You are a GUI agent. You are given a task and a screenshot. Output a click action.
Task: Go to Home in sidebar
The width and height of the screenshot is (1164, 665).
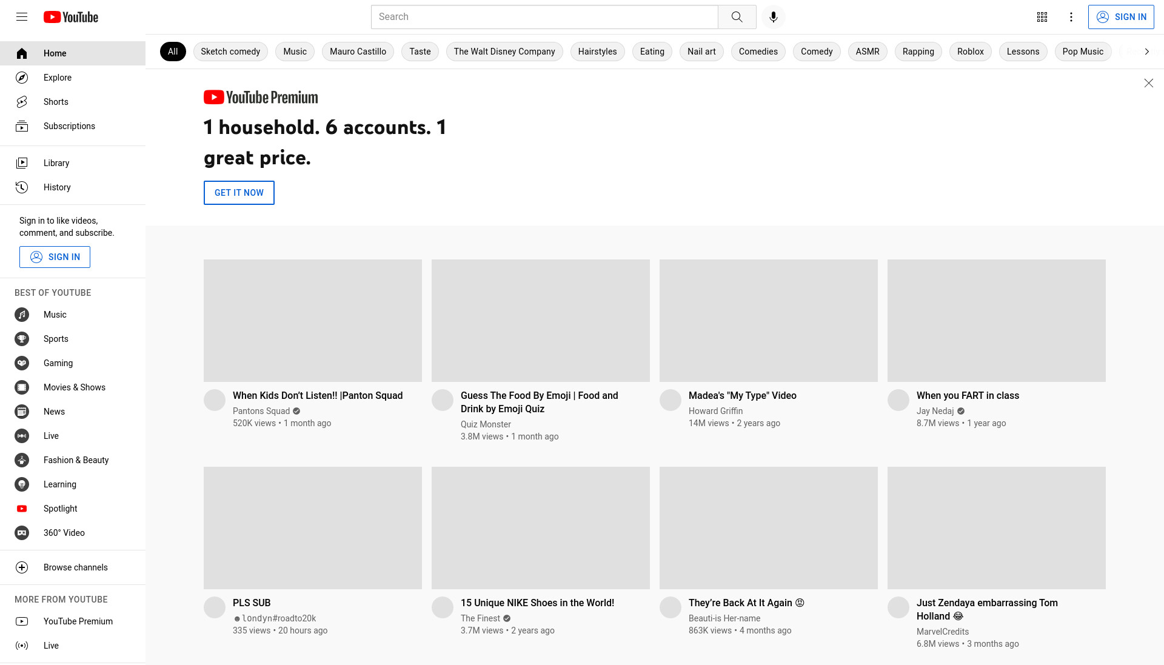tap(73, 53)
